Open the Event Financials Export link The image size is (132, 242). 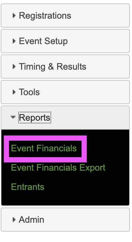click(x=58, y=168)
